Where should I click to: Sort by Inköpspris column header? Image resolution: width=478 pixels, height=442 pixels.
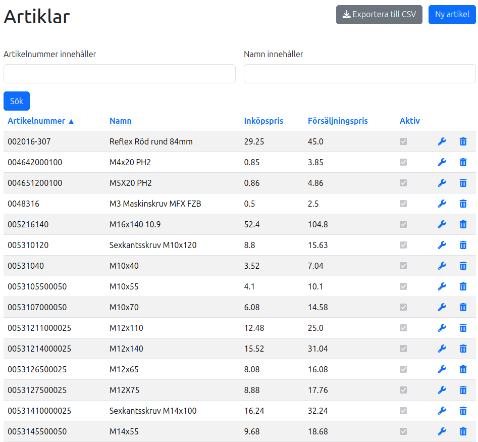coord(263,121)
